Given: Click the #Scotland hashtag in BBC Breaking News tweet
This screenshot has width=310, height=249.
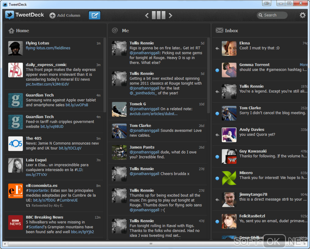Looking at the screenshot, I should (35, 227).
